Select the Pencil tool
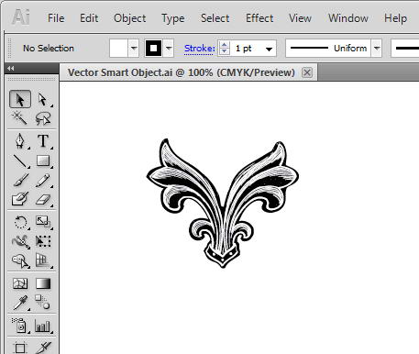Image resolution: width=419 pixels, height=354 pixels. click(43, 181)
